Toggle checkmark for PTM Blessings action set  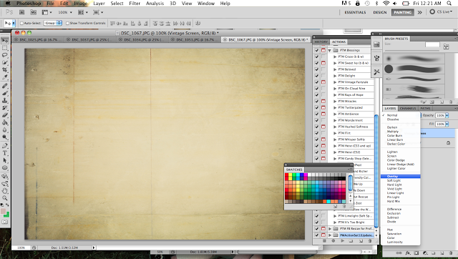[x=317, y=50]
